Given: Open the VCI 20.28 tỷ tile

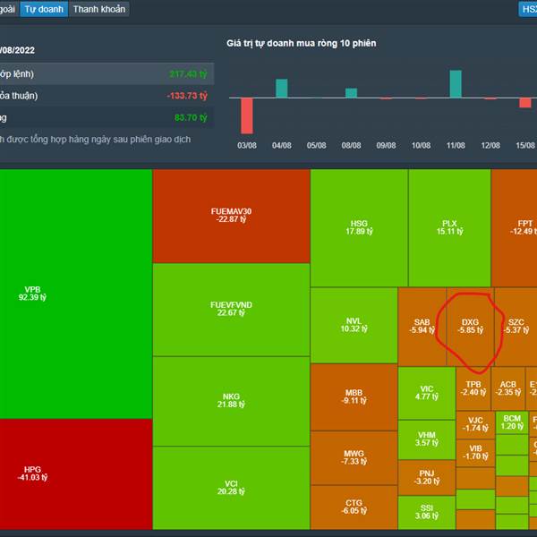Looking at the screenshot, I should (231, 488).
